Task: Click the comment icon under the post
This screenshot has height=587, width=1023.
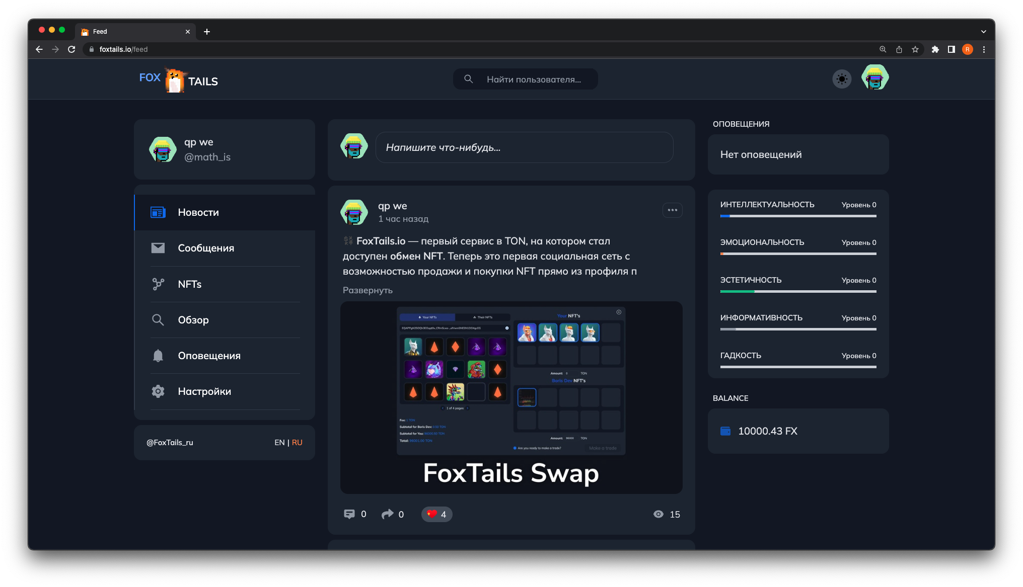Action: click(x=349, y=514)
